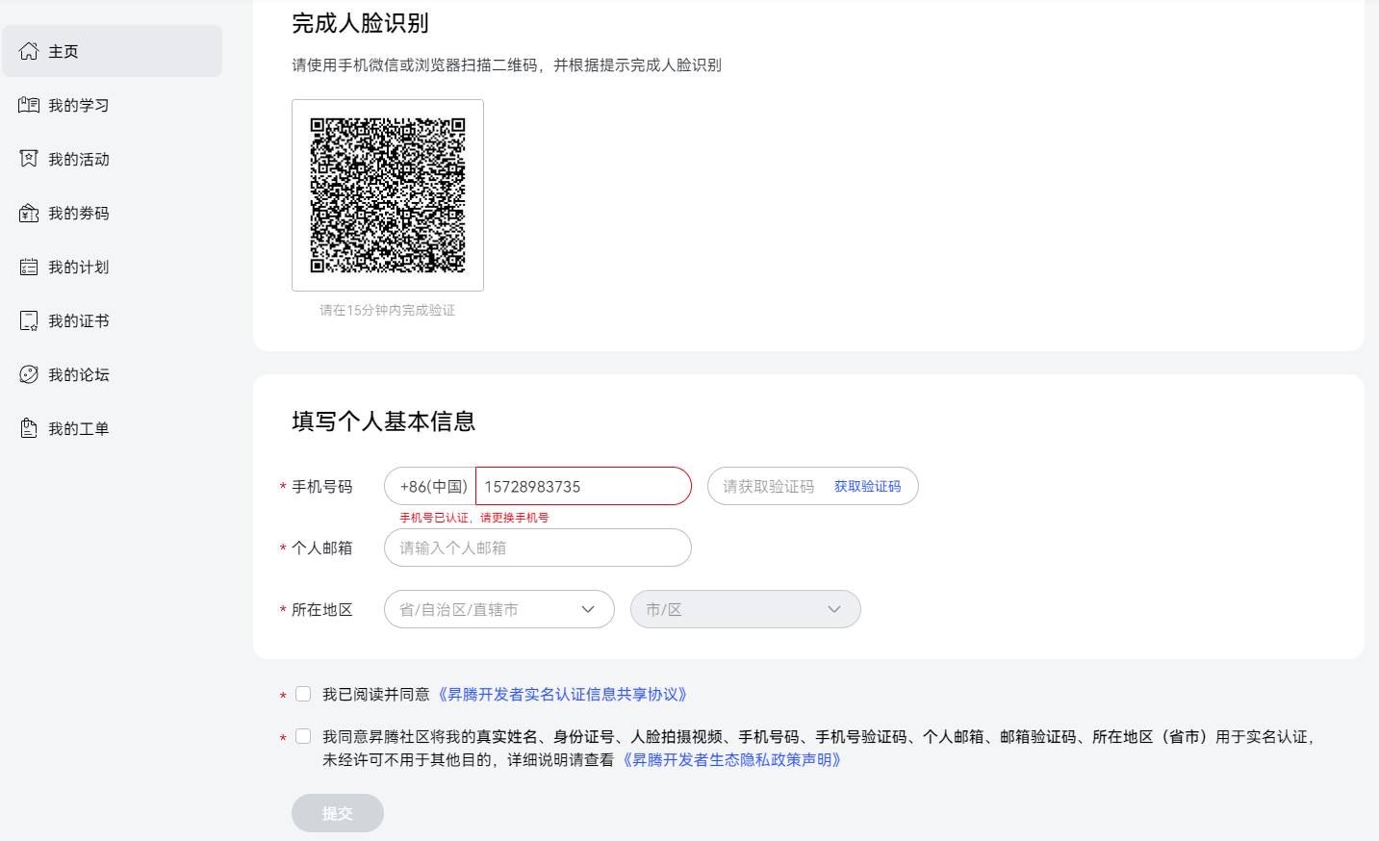Click the badge icon for 我的活动
This screenshot has height=841, width=1379.
[29, 159]
